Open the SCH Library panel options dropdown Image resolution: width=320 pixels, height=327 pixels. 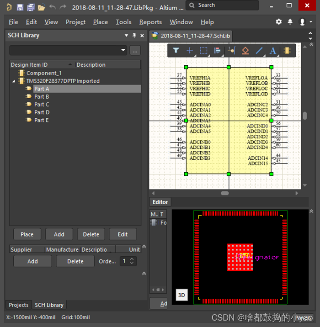127,36
